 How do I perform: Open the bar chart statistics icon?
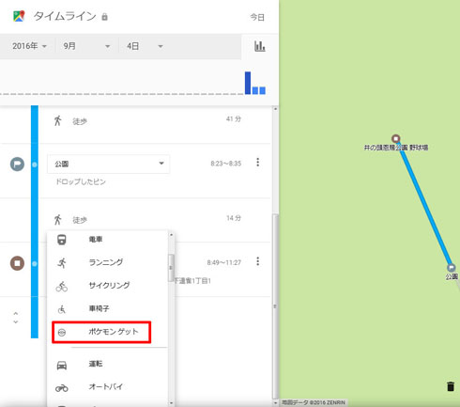(260, 46)
